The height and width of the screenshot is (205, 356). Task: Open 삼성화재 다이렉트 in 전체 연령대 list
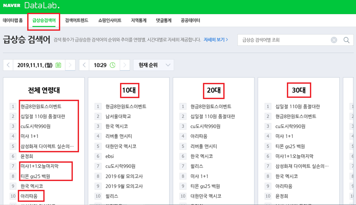[47, 146]
